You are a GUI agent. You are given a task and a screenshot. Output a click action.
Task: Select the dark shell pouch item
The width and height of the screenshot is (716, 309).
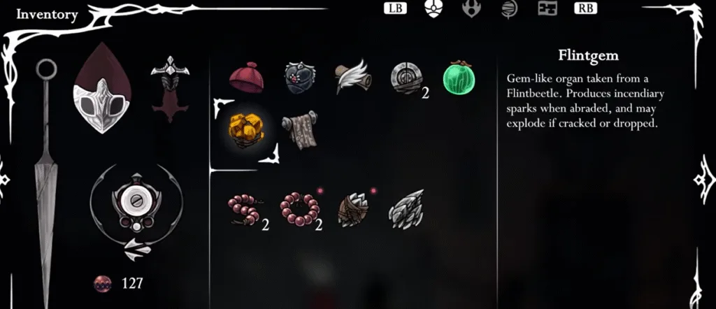(x=300, y=78)
